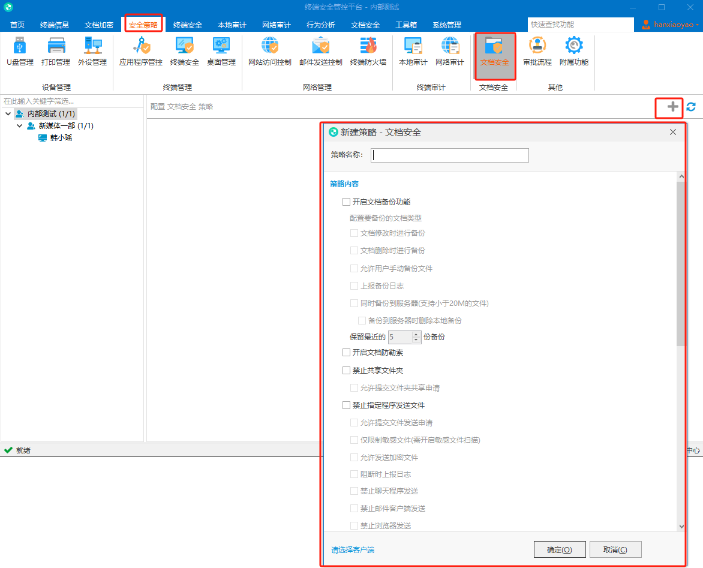Switch to 文档加密 tab
The width and height of the screenshot is (703, 568).
98,25
